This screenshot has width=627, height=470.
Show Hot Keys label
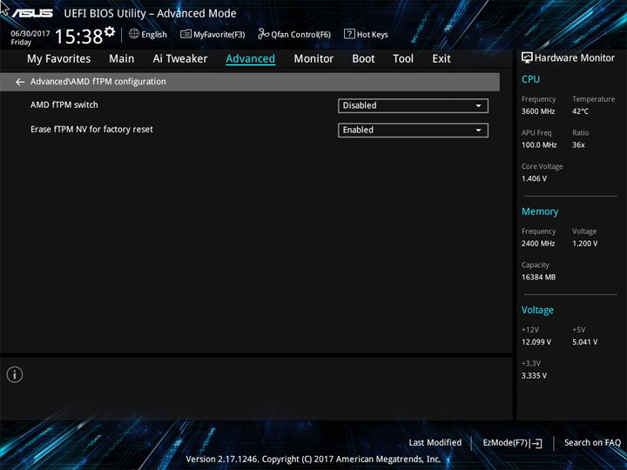coord(373,35)
